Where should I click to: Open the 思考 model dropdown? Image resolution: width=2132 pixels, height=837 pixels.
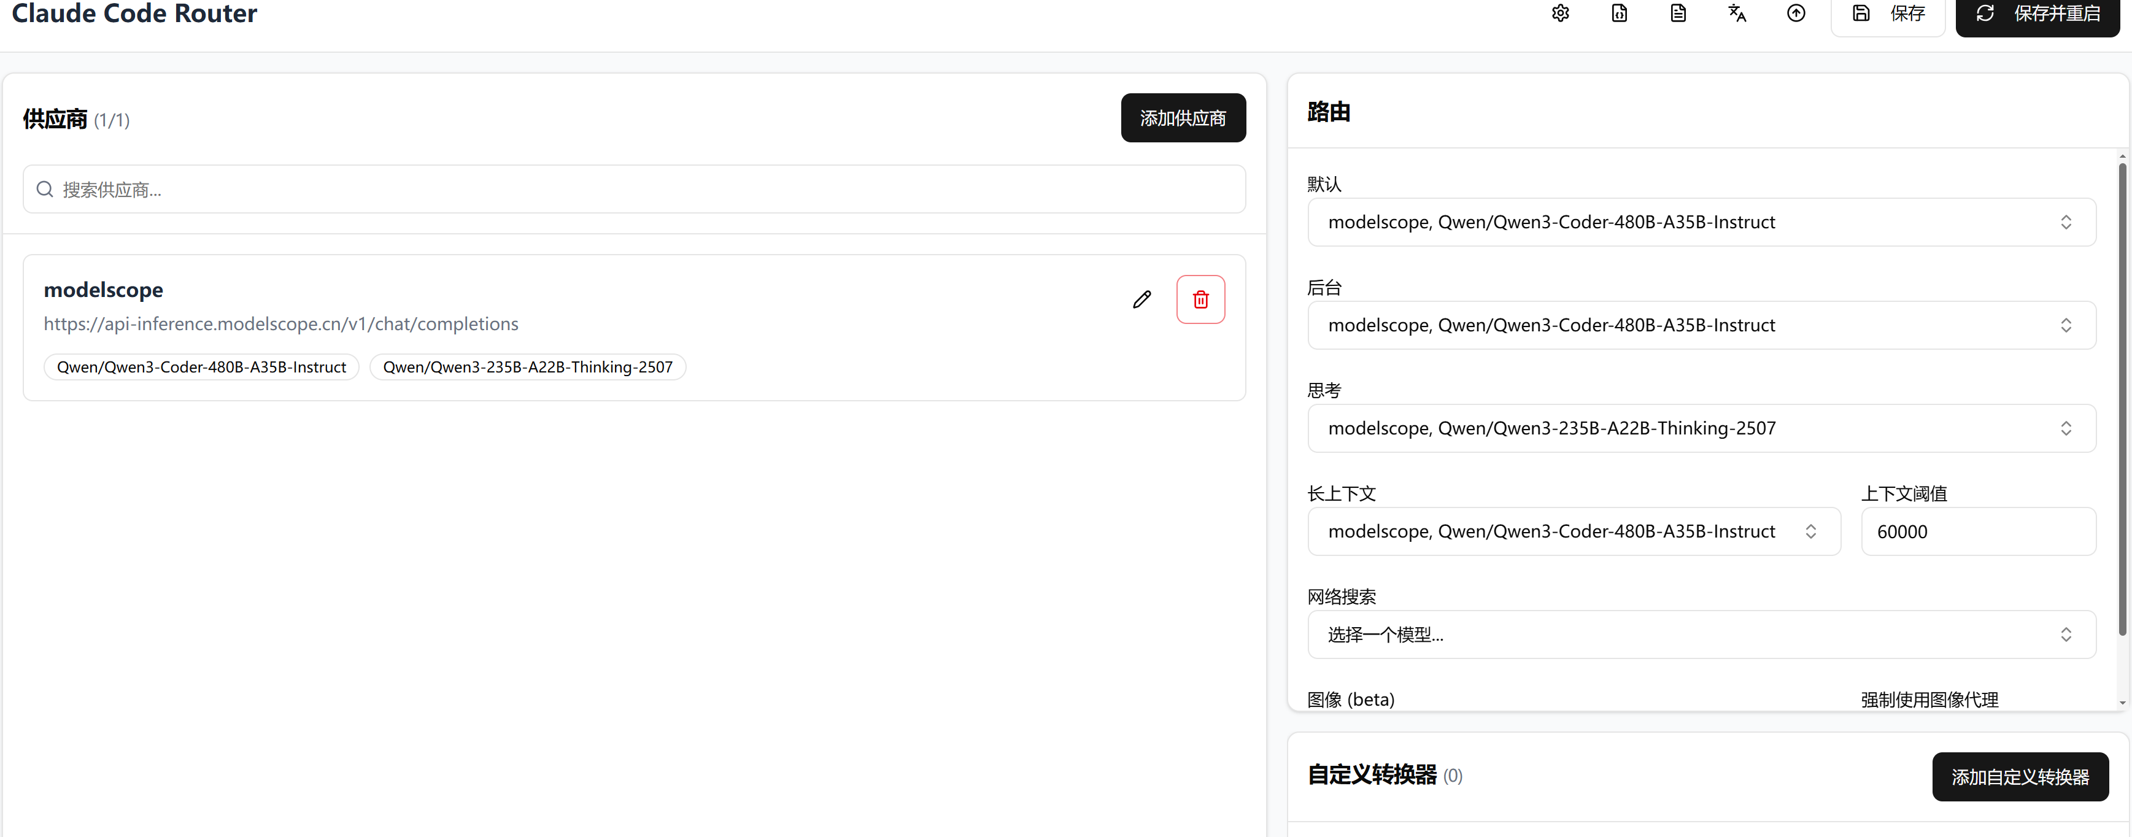[1701, 428]
